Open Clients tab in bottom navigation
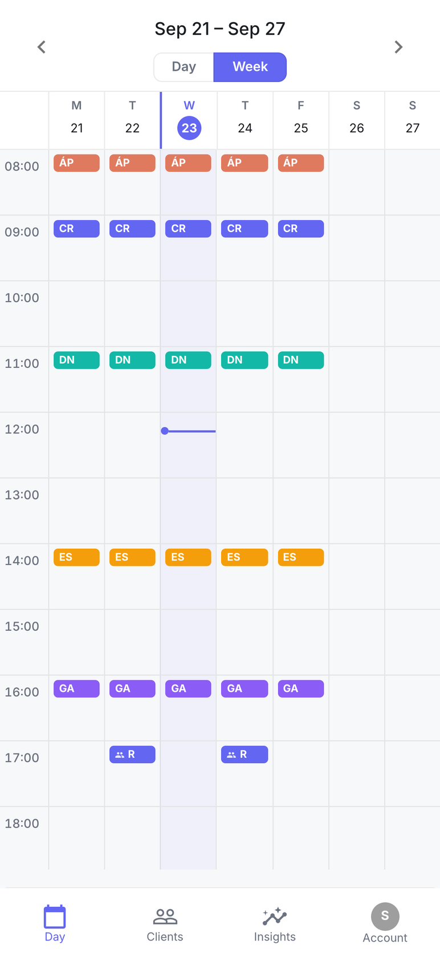This screenshot has width=440, height=957. tap(165, 924)
